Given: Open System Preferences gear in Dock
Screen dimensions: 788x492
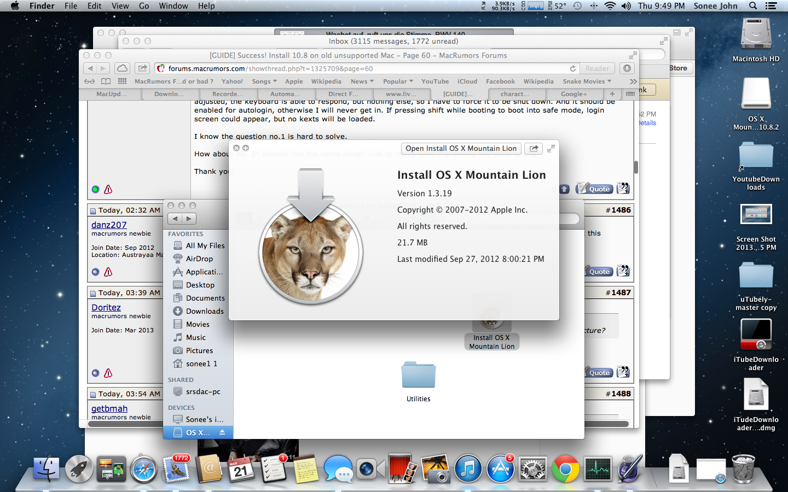Looking at the screenshot, I should pyautogui.click(x=533, y=469).
